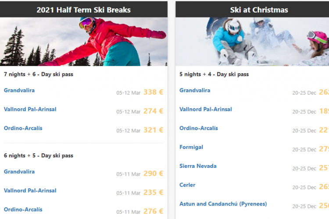Open Christmas Grandvalira link
The width and height of the screenshot is (329, 219).
(195, 90)
